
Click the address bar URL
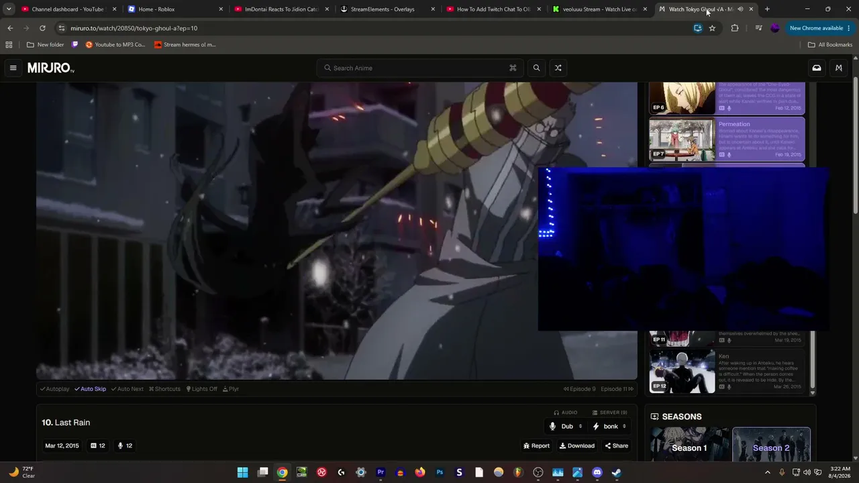(134, 28)
